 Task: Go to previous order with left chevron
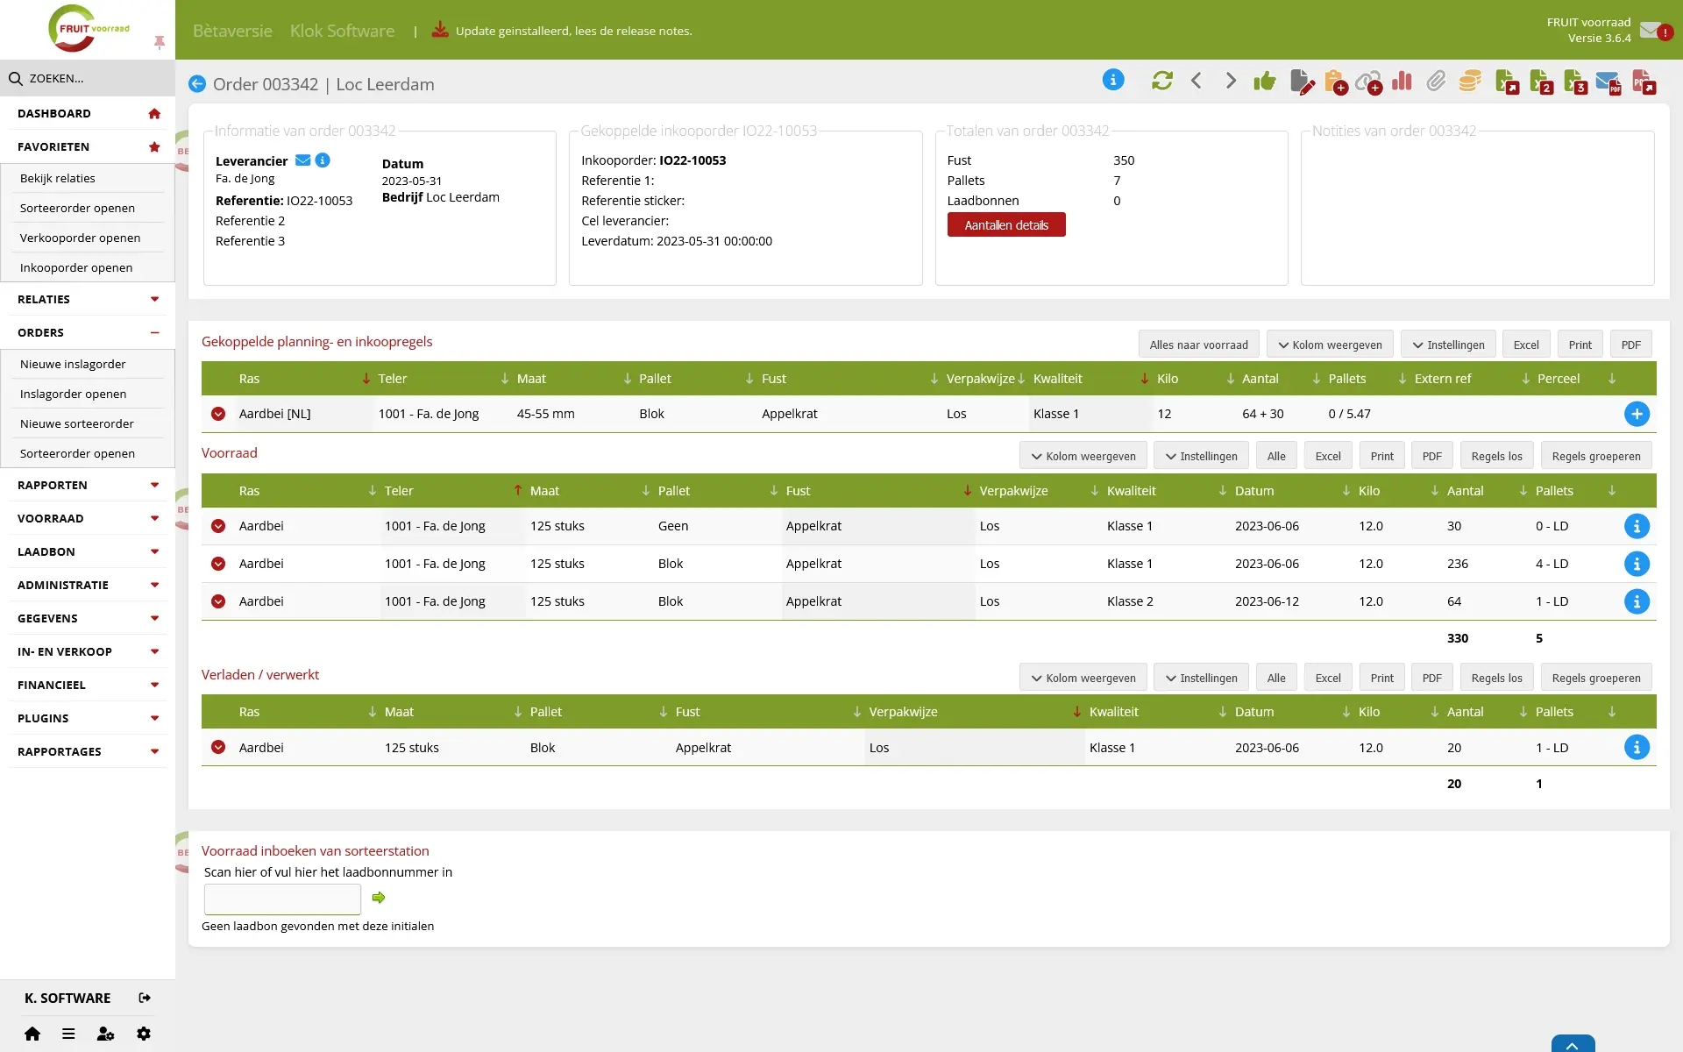1197,81
